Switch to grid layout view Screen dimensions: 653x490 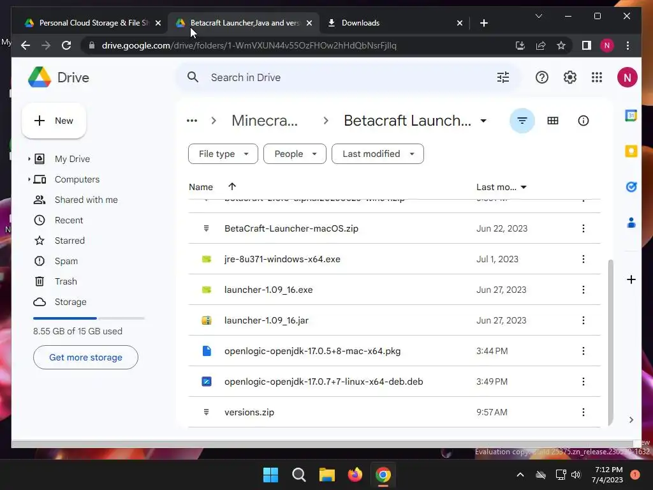coord(553,121)
